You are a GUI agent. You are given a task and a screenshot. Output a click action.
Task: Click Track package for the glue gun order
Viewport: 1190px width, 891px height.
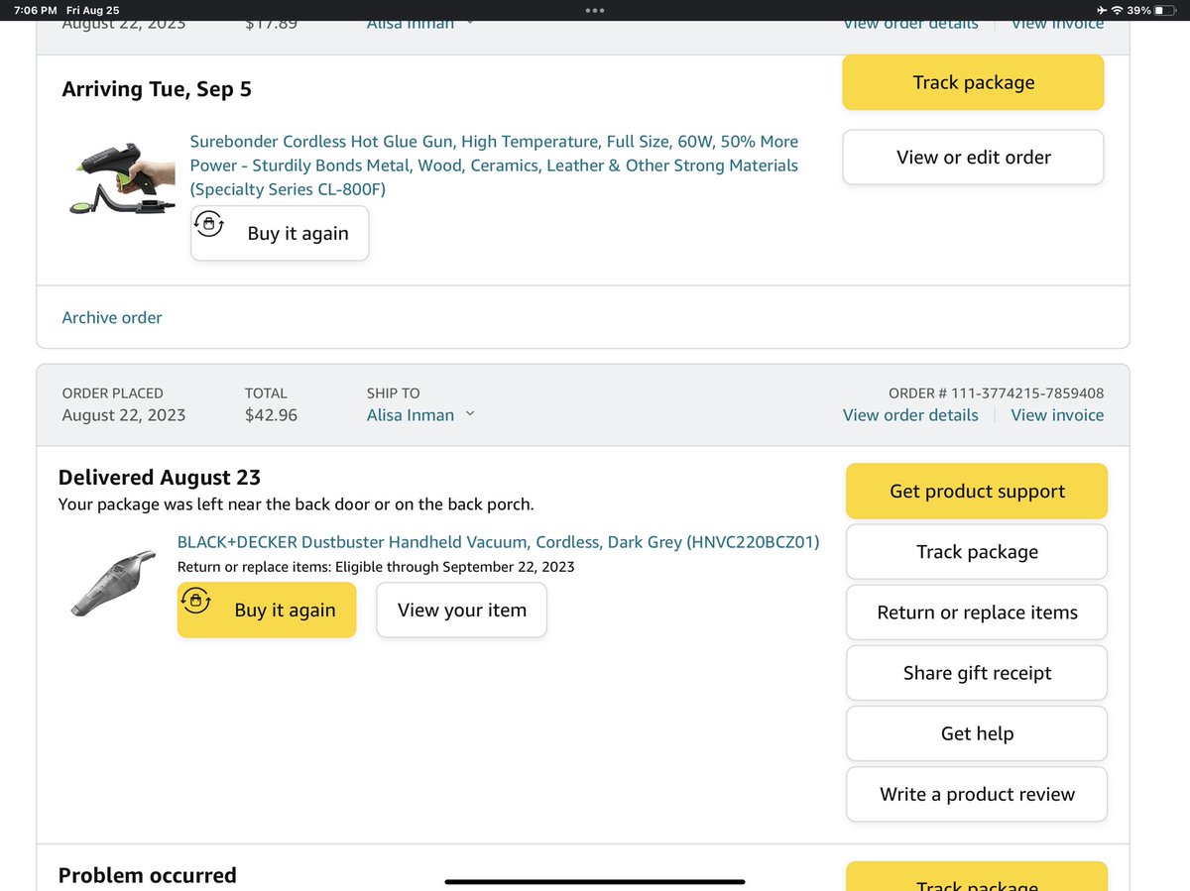click(973, 82)
